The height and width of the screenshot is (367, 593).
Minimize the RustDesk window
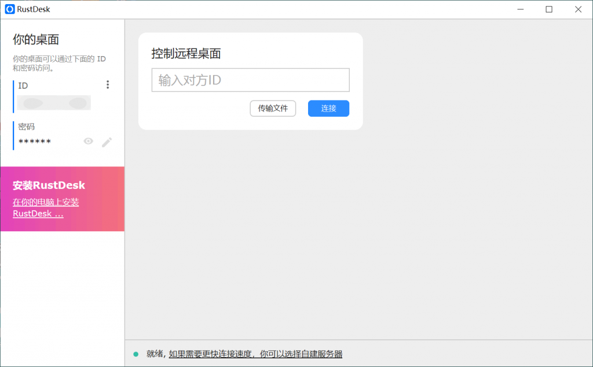(521, 9)
